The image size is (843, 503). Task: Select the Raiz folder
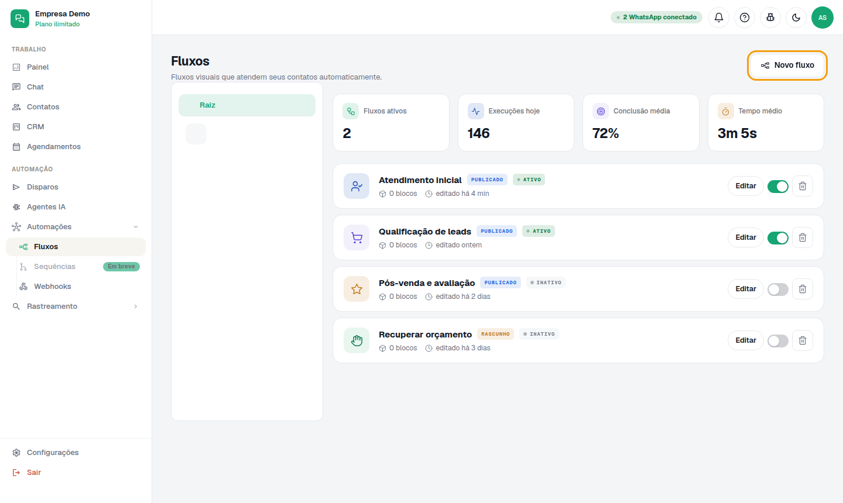[247, 105]
